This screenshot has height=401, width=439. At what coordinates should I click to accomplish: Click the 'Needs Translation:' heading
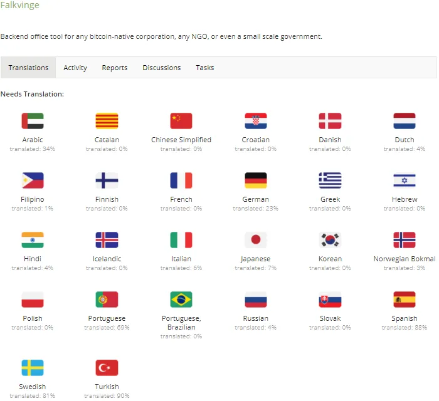coord(32,94)
